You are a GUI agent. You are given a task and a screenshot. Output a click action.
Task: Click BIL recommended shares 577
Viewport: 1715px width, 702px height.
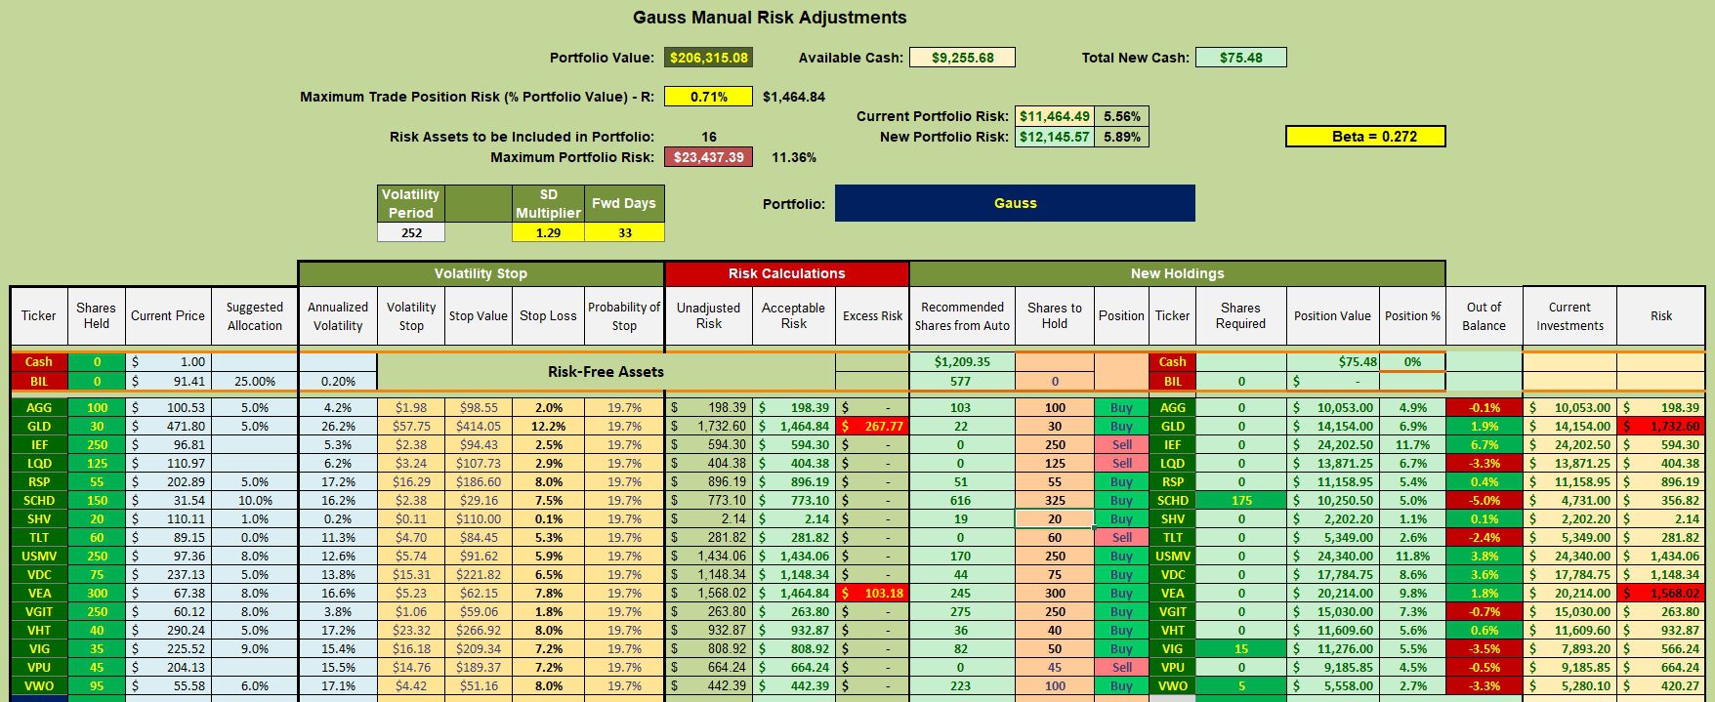(962, 381)
